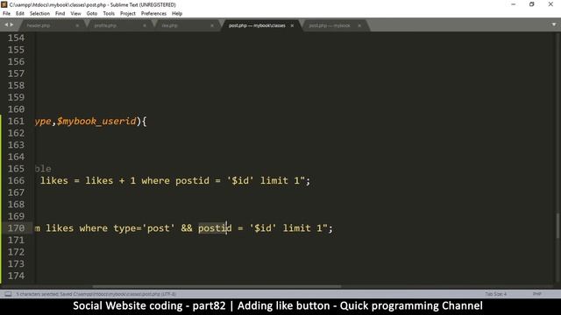
Task: Click the $mybook_userid parameter on line 161
Action: (x=96, y=122)
